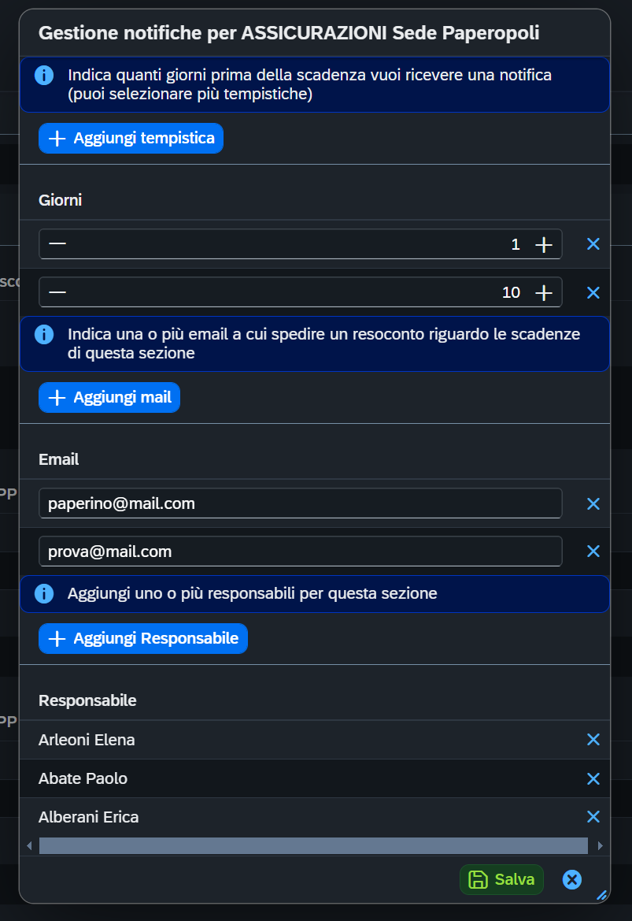The image size is (632, 921).
Task: Save changes with Salva
Action: pyautogui.click(x=501, y=880)
